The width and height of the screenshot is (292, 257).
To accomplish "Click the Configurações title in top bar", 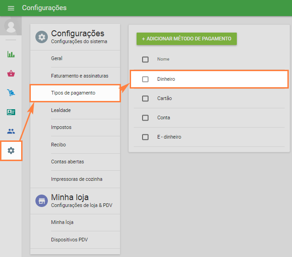I will pos(44,8).
